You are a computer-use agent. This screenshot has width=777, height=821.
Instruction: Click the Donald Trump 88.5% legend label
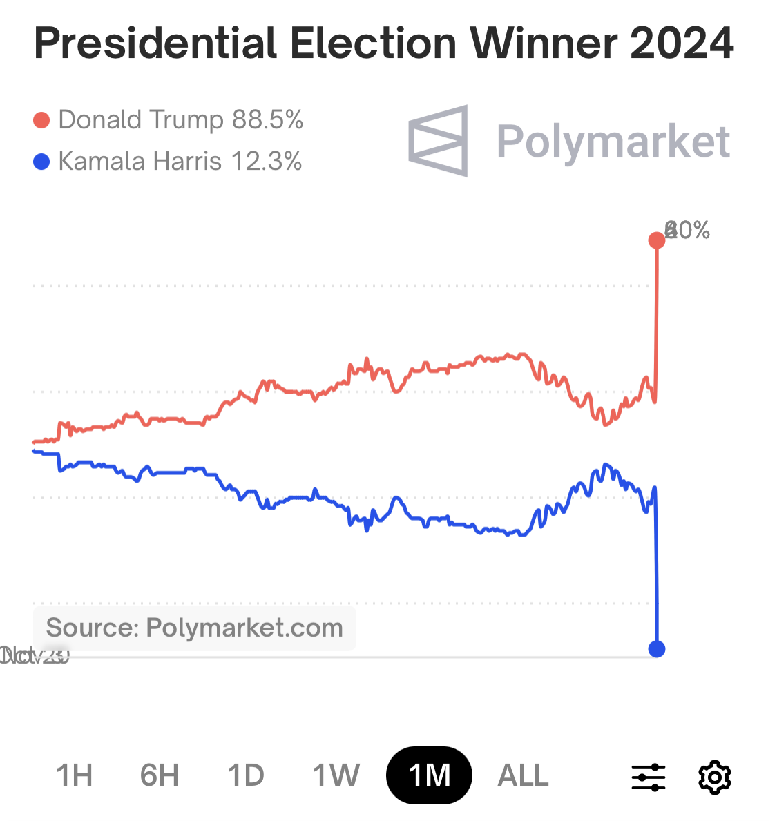(x=181, y=119)
